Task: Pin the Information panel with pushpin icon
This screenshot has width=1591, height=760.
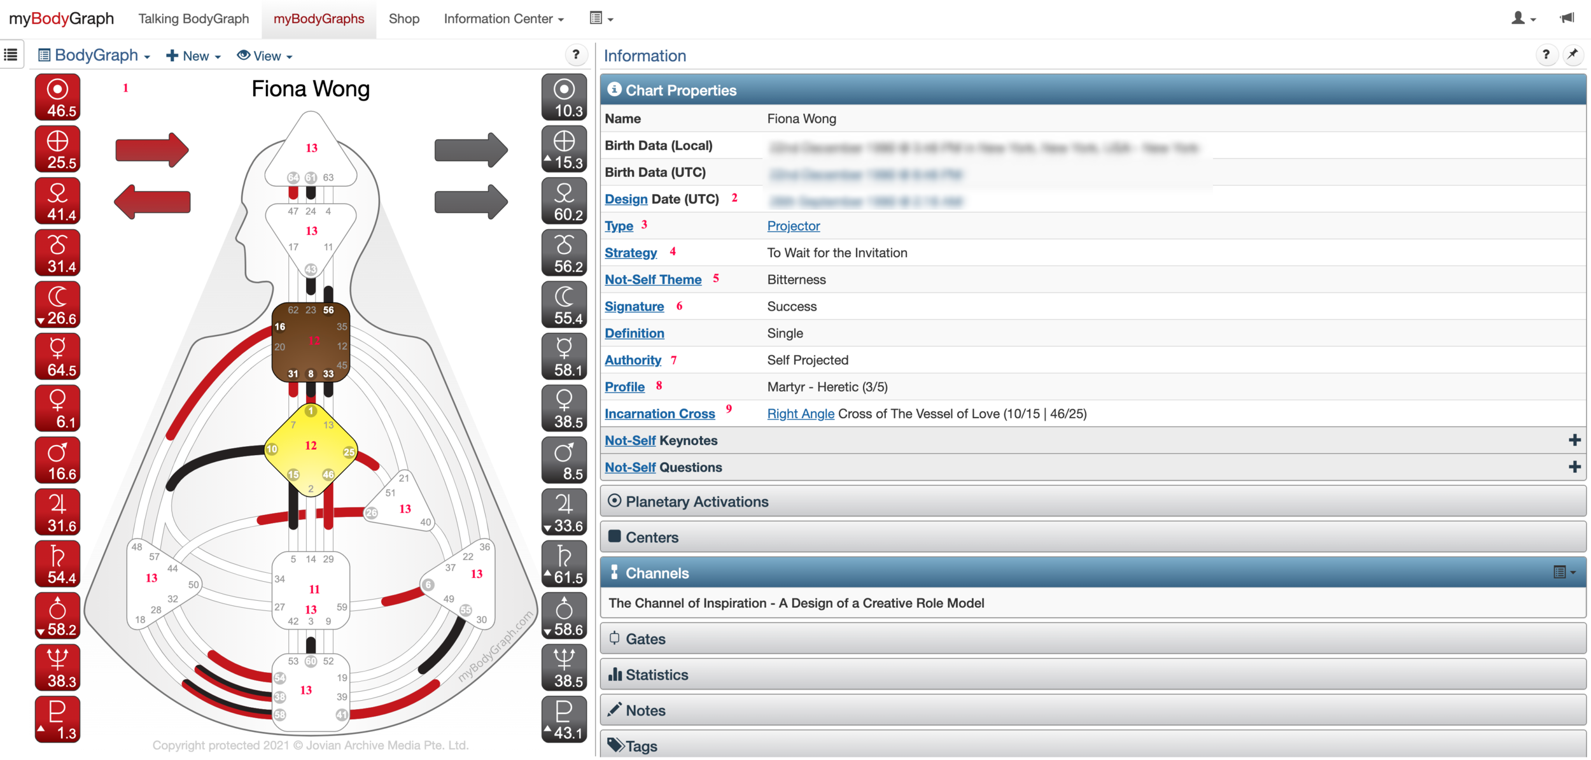Action: [1573, 55]
